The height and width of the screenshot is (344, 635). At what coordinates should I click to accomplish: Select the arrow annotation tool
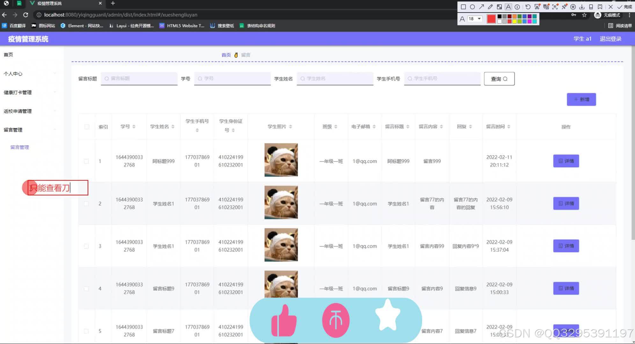point(481,7)
